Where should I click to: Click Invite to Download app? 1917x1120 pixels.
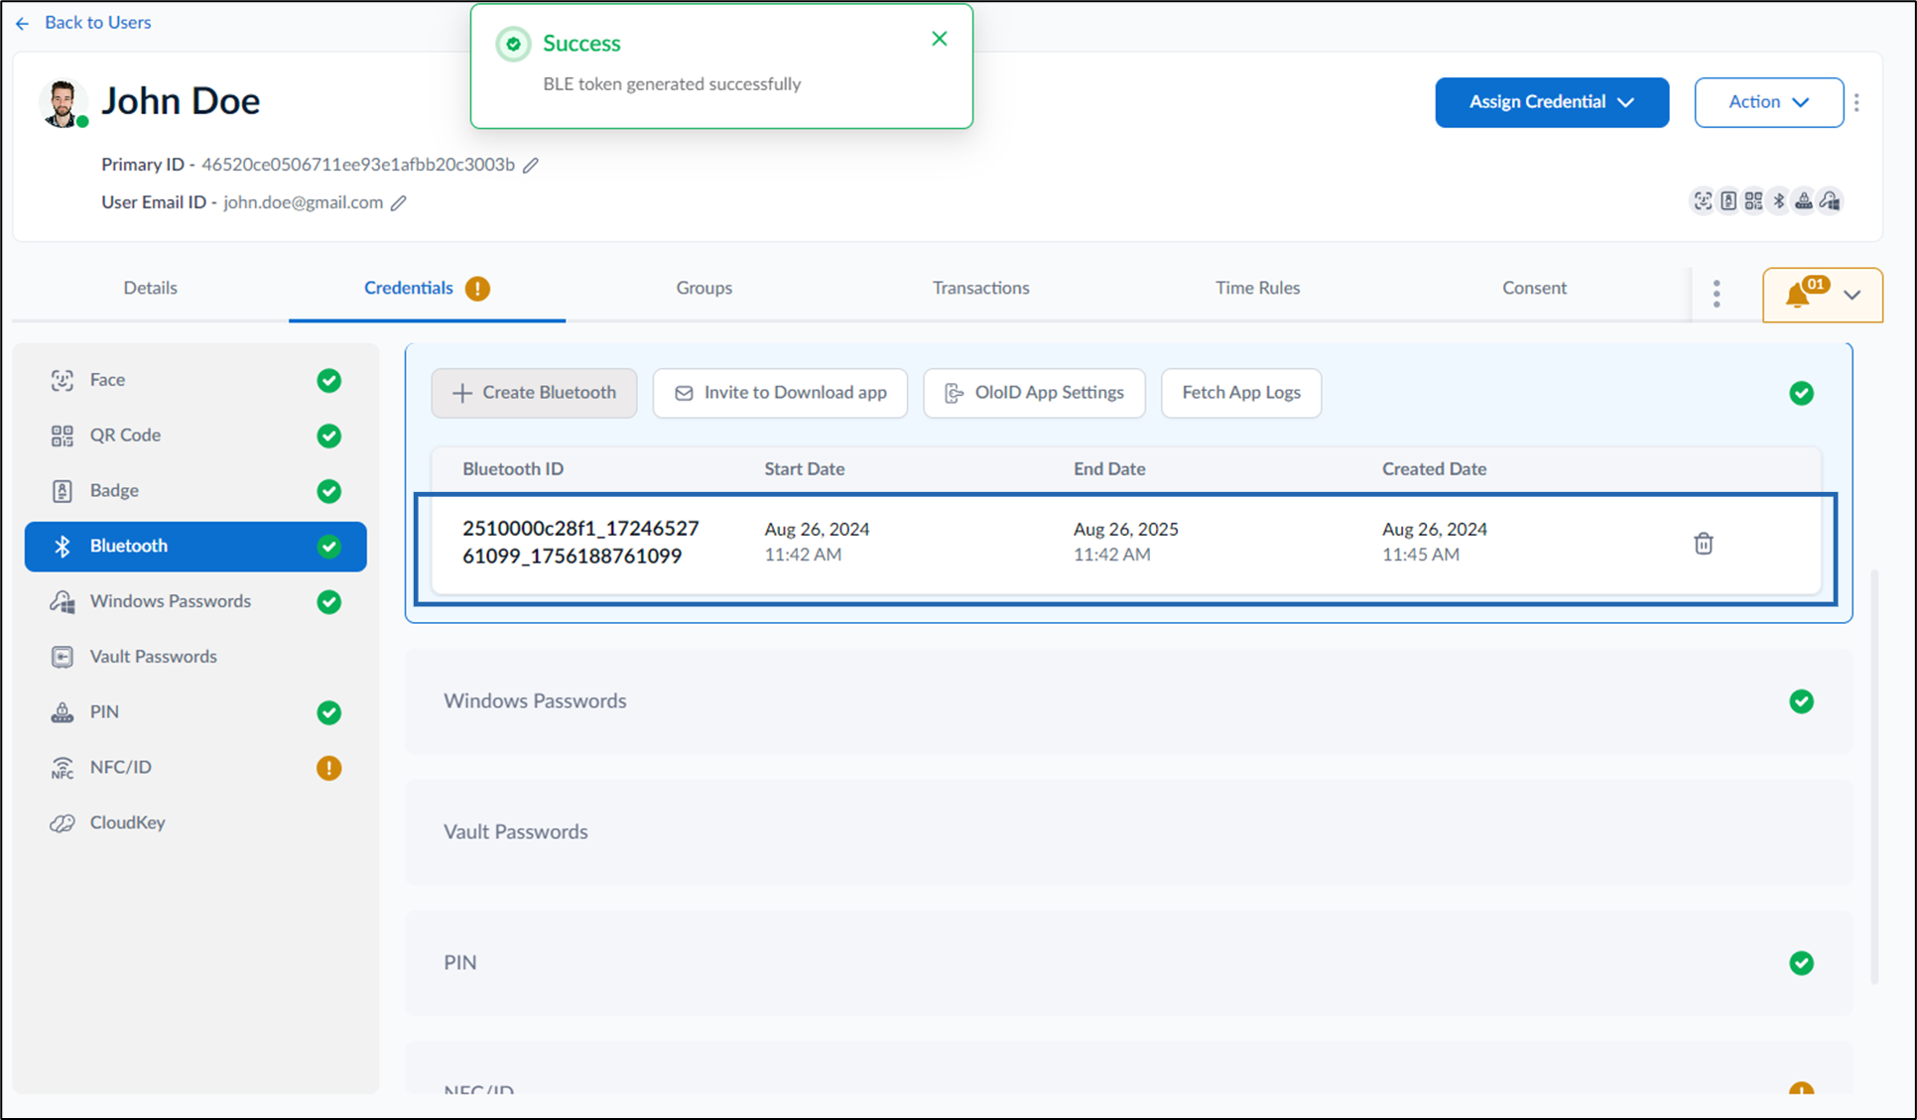click(780, 393)
